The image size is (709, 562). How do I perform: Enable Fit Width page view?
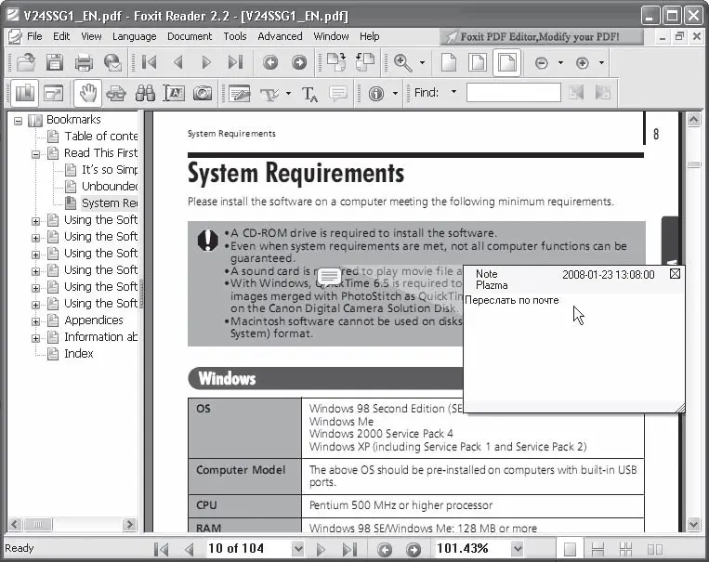(x=506, y=63)
